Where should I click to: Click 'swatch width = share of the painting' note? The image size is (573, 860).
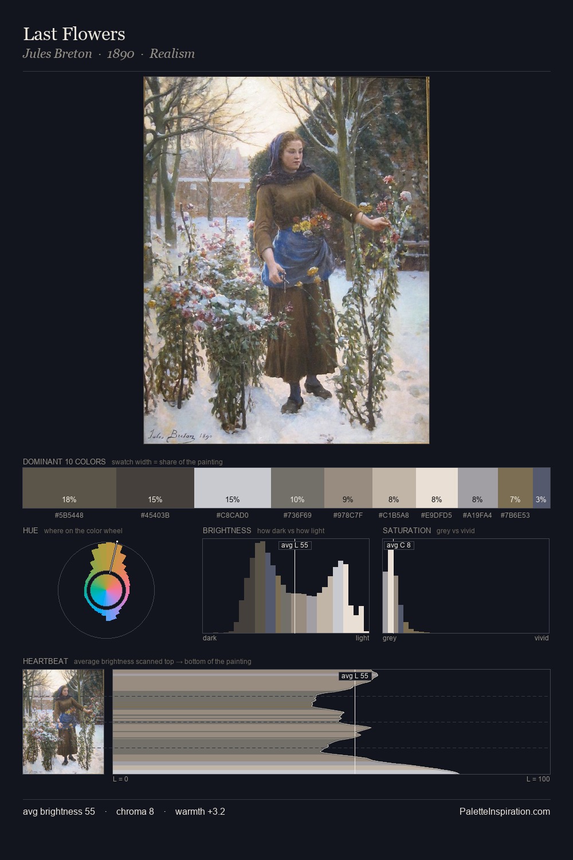click(167, 462)
